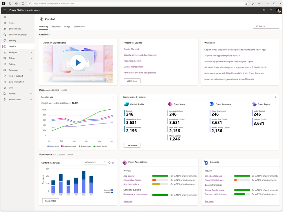This screenshot has height=212, width=283.
Task: Open settings via the gear icon
Action: tap(264, 10)
